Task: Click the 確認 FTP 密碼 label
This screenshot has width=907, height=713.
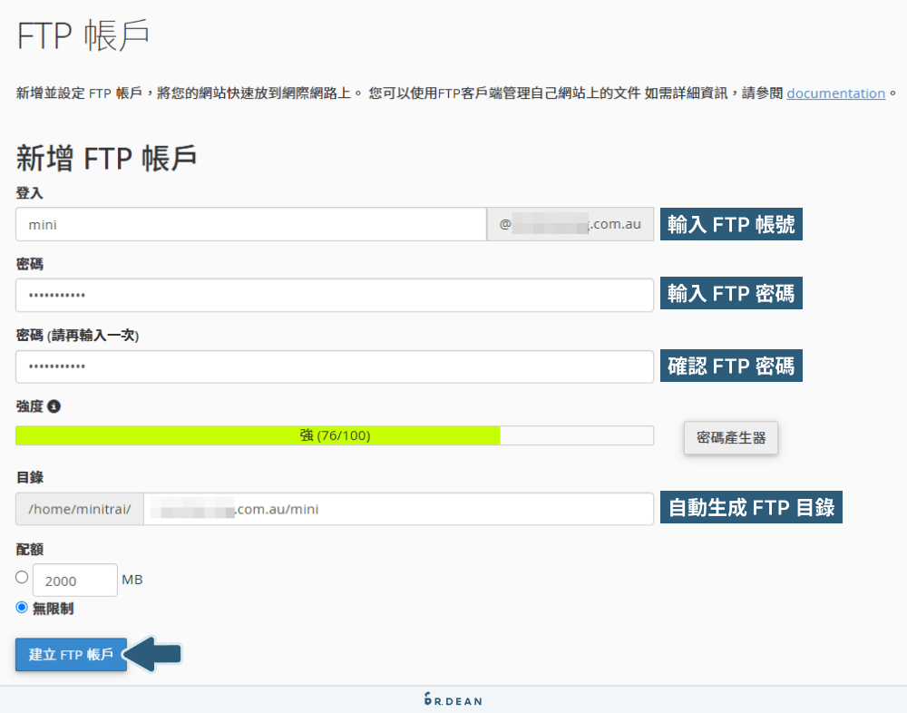Action: 730,366
